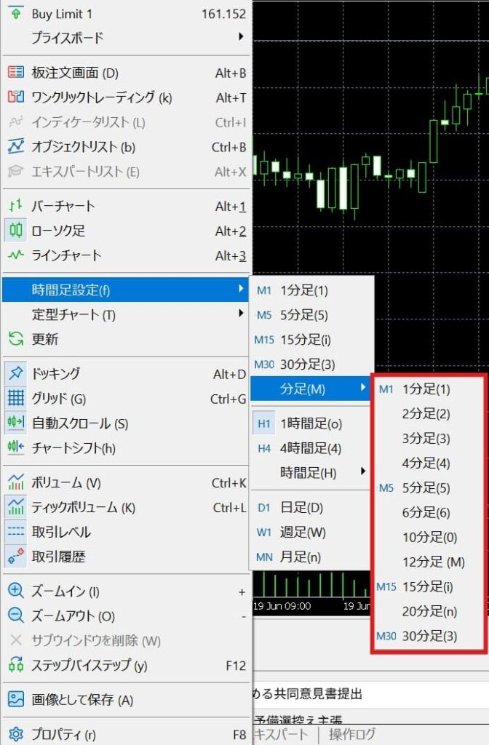Click the 19 Jun 09:00 time label

pos(282,606)
